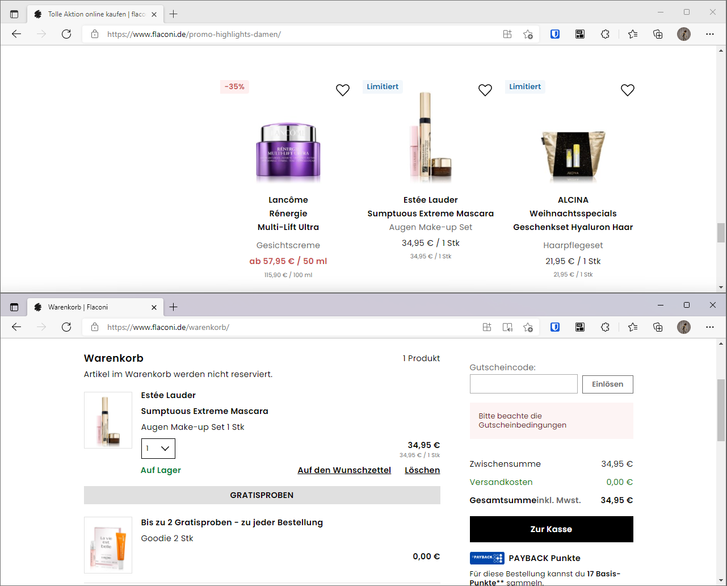The height and width of the screenshot is (586, 727).
Task: Open Settings and more menu in top window
Action: coord(710,34)
